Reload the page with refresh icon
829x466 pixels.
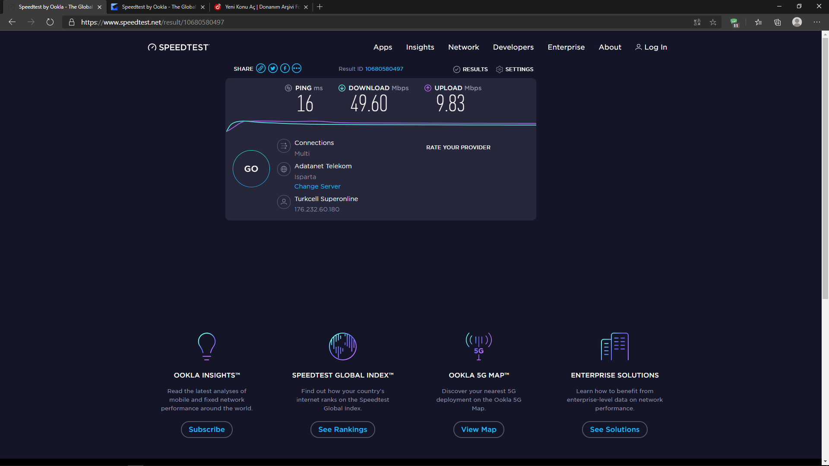50,22
